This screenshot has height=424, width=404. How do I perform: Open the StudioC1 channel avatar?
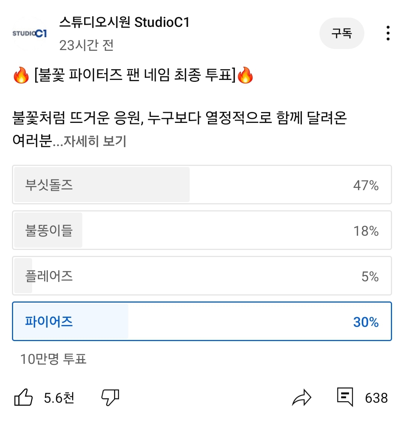(x=30, y=33)
